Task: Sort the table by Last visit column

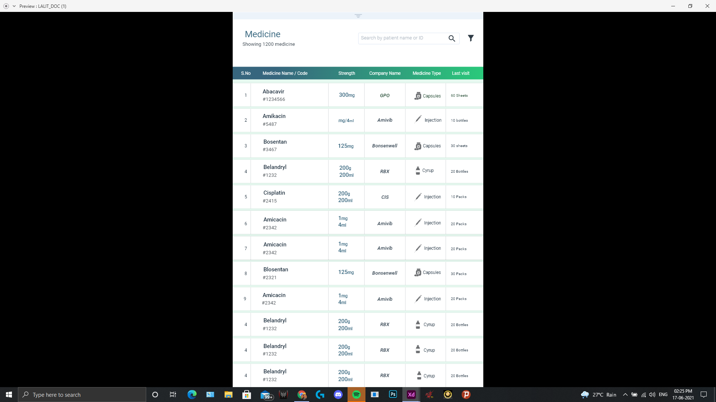Action: pos(461,73)
